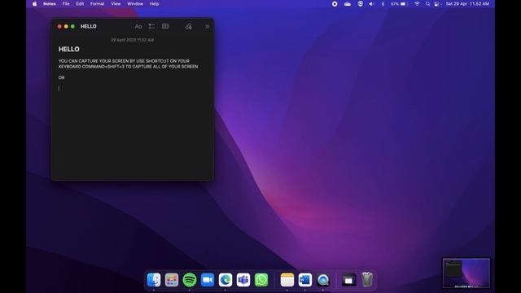The width and height of the screenshot is (521, 293).
Task: Insert a checklist using the Notes toolbar
Action: (151, 27)
